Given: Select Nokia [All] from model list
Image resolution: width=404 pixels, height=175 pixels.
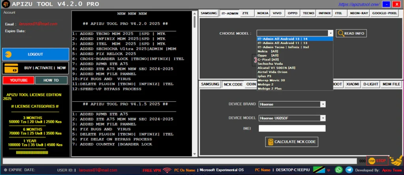Looking at the screenshot, I should (295, 51).
